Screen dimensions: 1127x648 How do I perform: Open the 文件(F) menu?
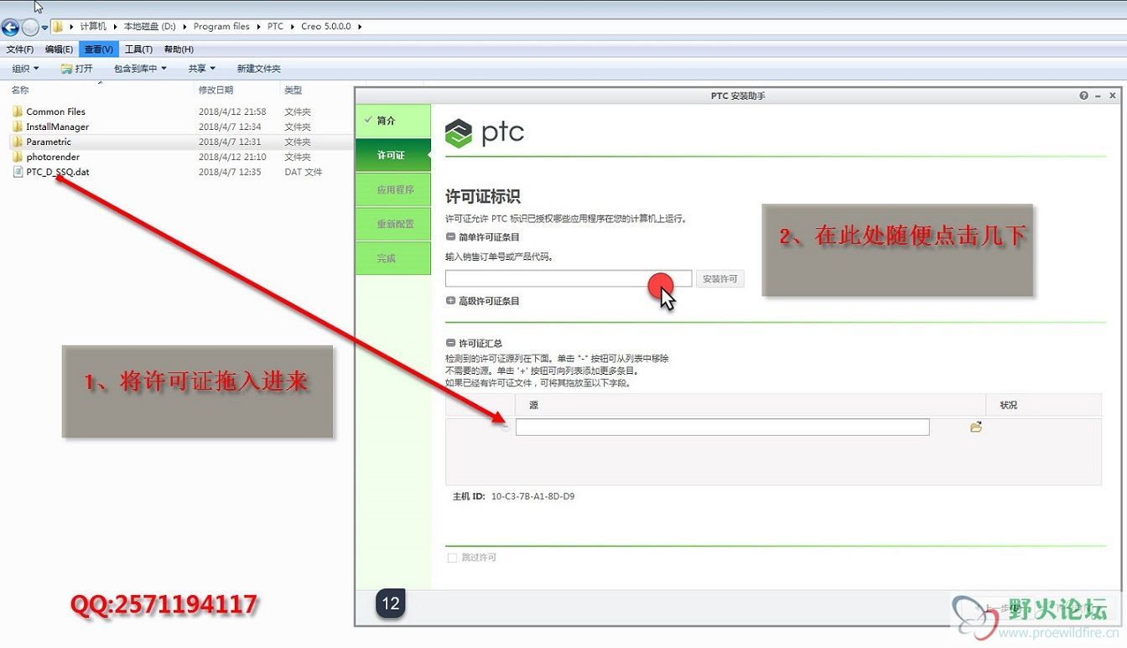[x=20, y=49]
